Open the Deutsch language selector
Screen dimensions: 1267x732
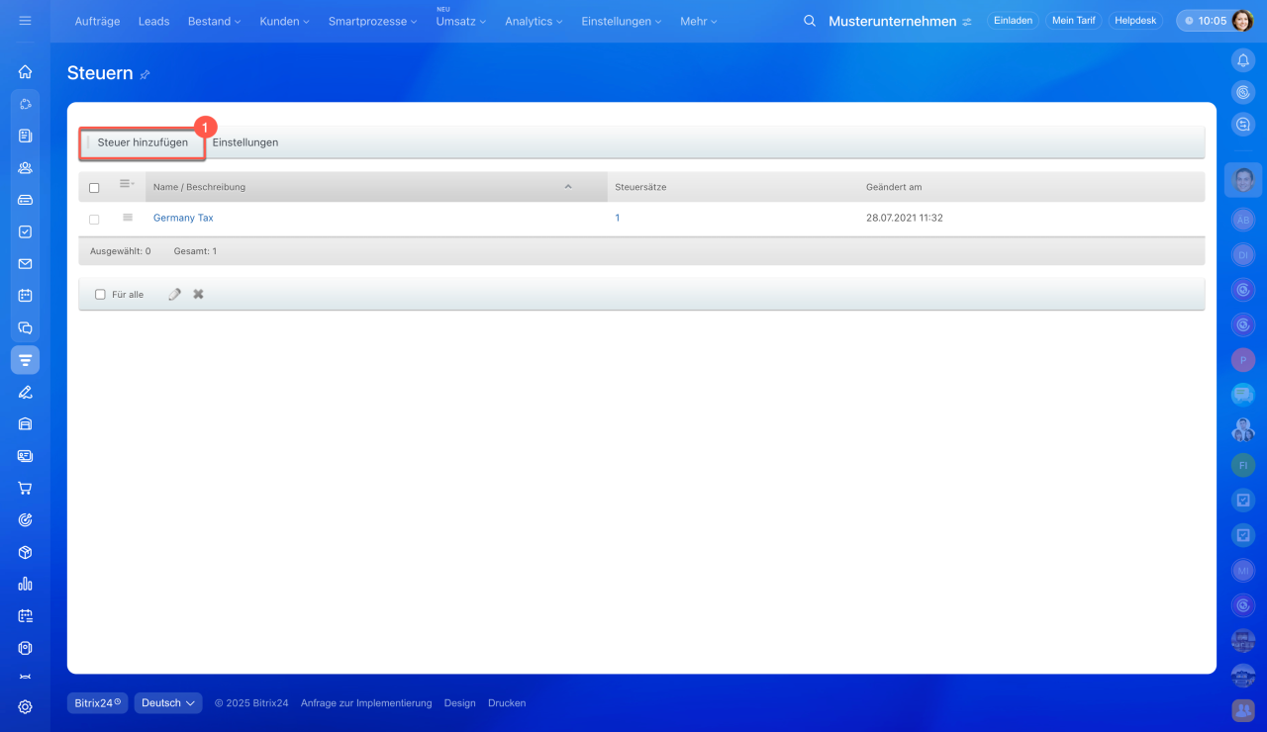tap(168, 703)
